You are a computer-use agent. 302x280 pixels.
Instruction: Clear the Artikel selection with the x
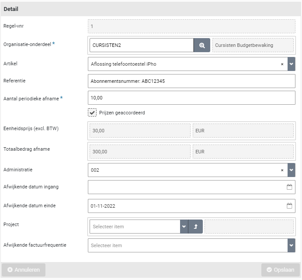tap(282, 64)
